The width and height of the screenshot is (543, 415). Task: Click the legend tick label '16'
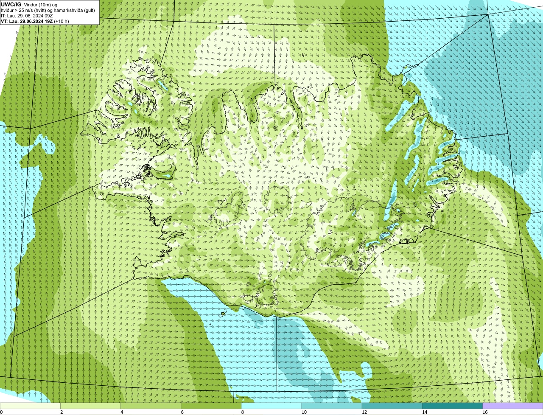pos(485,412)
